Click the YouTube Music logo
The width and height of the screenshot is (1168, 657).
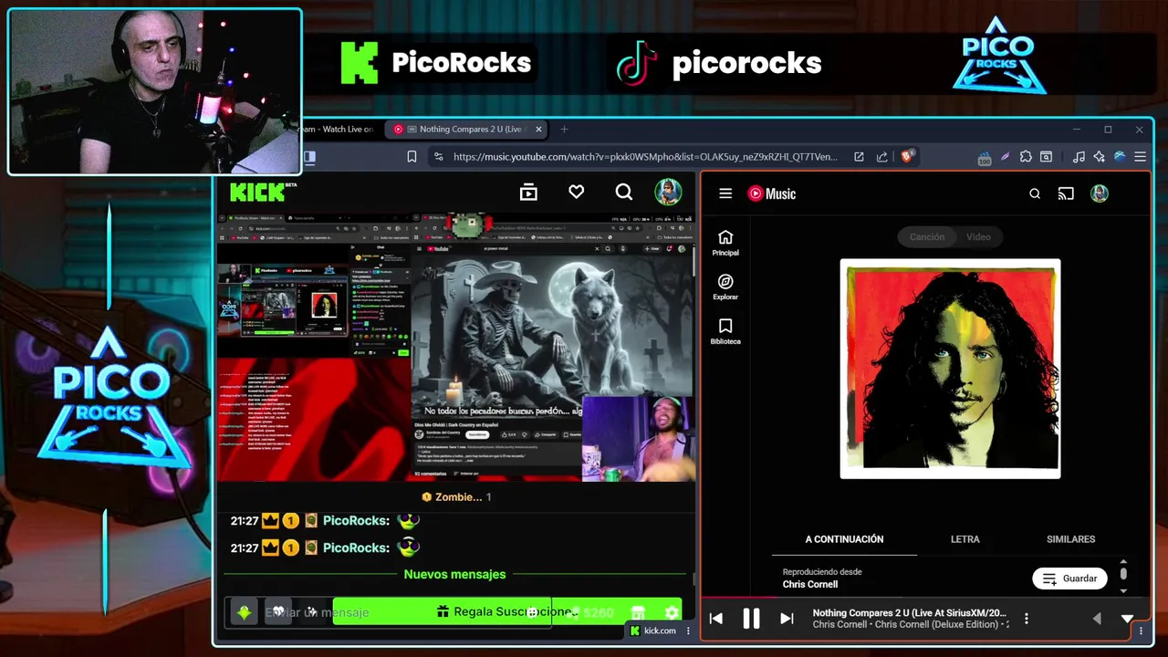(x=772, y=193)
